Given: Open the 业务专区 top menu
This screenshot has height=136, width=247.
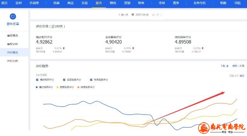Looking at the screenshot, I should click(x=199, y=3).
